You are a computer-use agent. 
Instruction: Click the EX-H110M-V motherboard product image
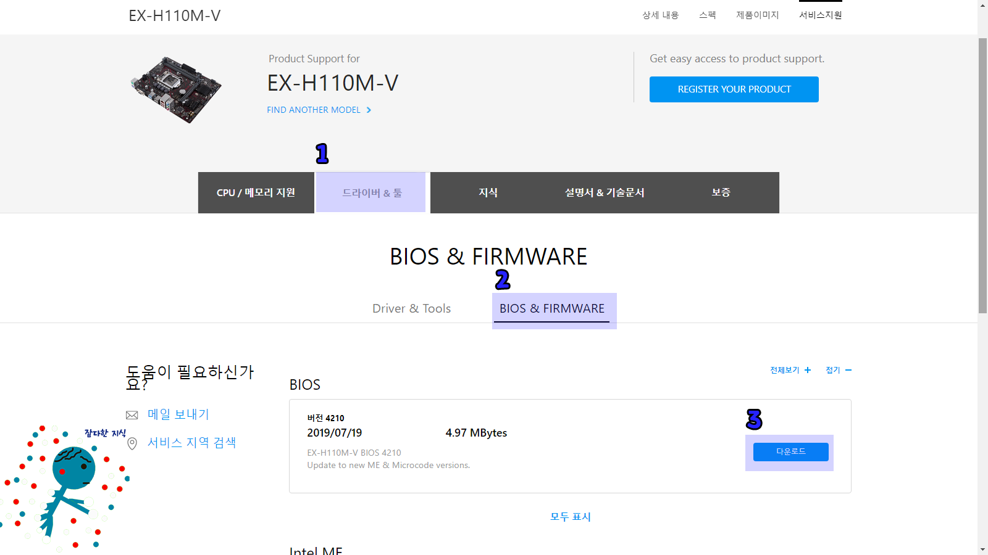[176, 90]
